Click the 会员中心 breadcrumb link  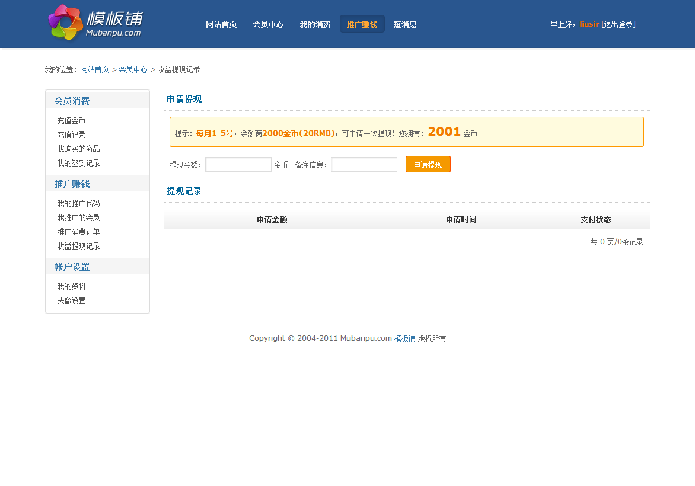click(x=133, y=69)
